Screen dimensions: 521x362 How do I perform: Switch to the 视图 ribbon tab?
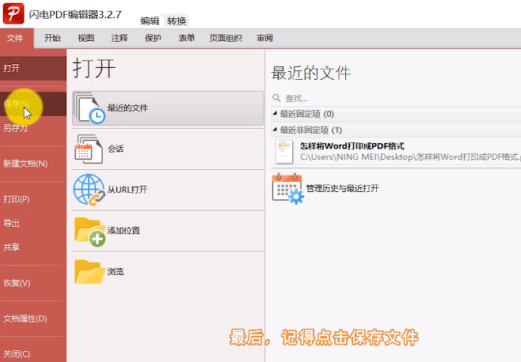coord(86,38)
